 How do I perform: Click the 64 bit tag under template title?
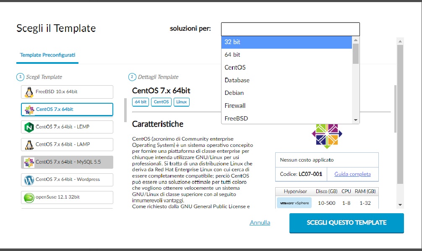[x=141, y=102]
